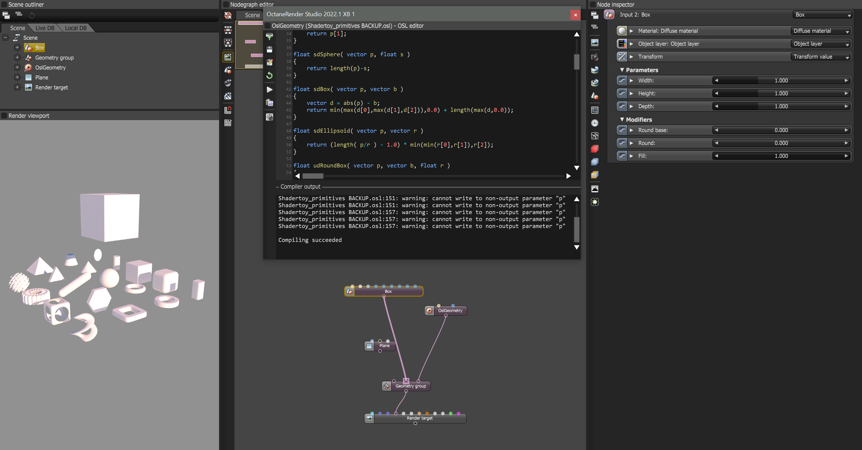Viewport: 862px width, 450px height.
Task: Click the save script icon in OSL editor
Action: (269, 50)
